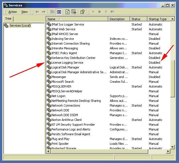The image size is (179, 163).
Task: Click the Export List toolbar icon
Action: point(74,12)
